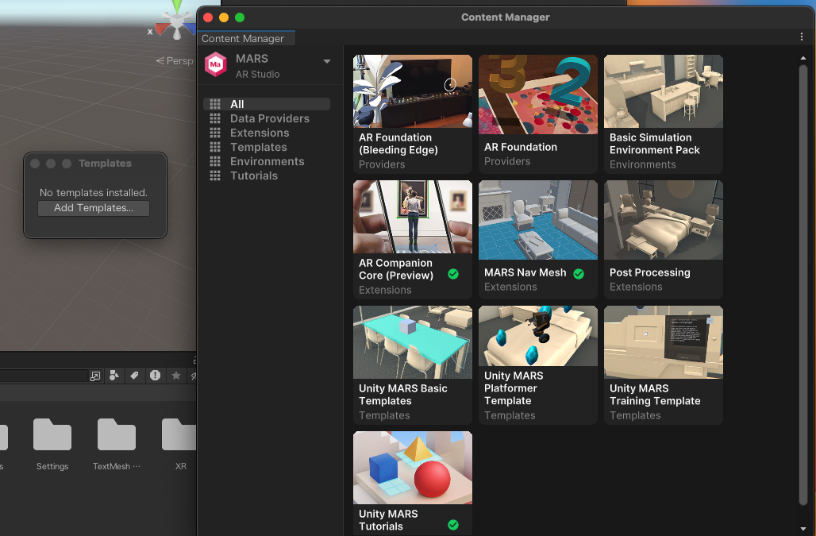Click search by type icon in Project panel
The image size is (816, 536).
114,375
